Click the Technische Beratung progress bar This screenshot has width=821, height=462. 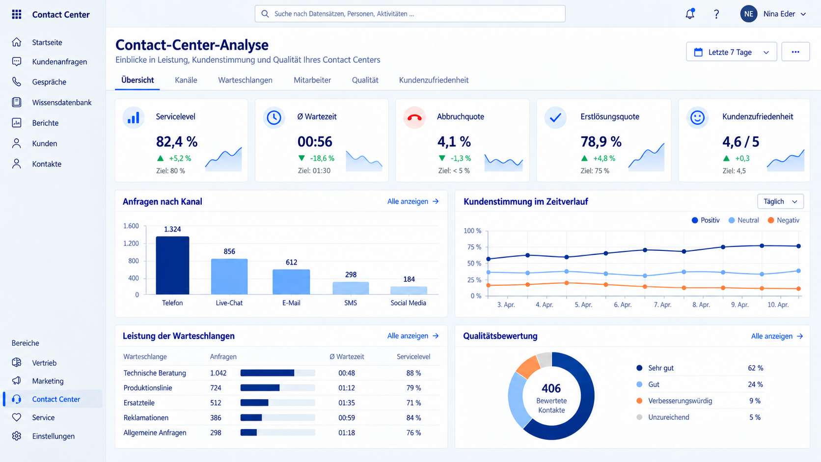(277, 373)
